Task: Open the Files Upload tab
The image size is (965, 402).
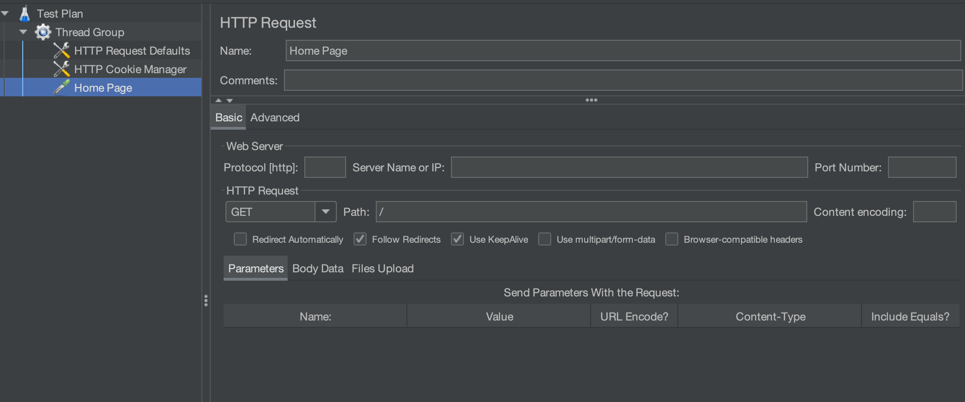Action: (x=383, y=269)
